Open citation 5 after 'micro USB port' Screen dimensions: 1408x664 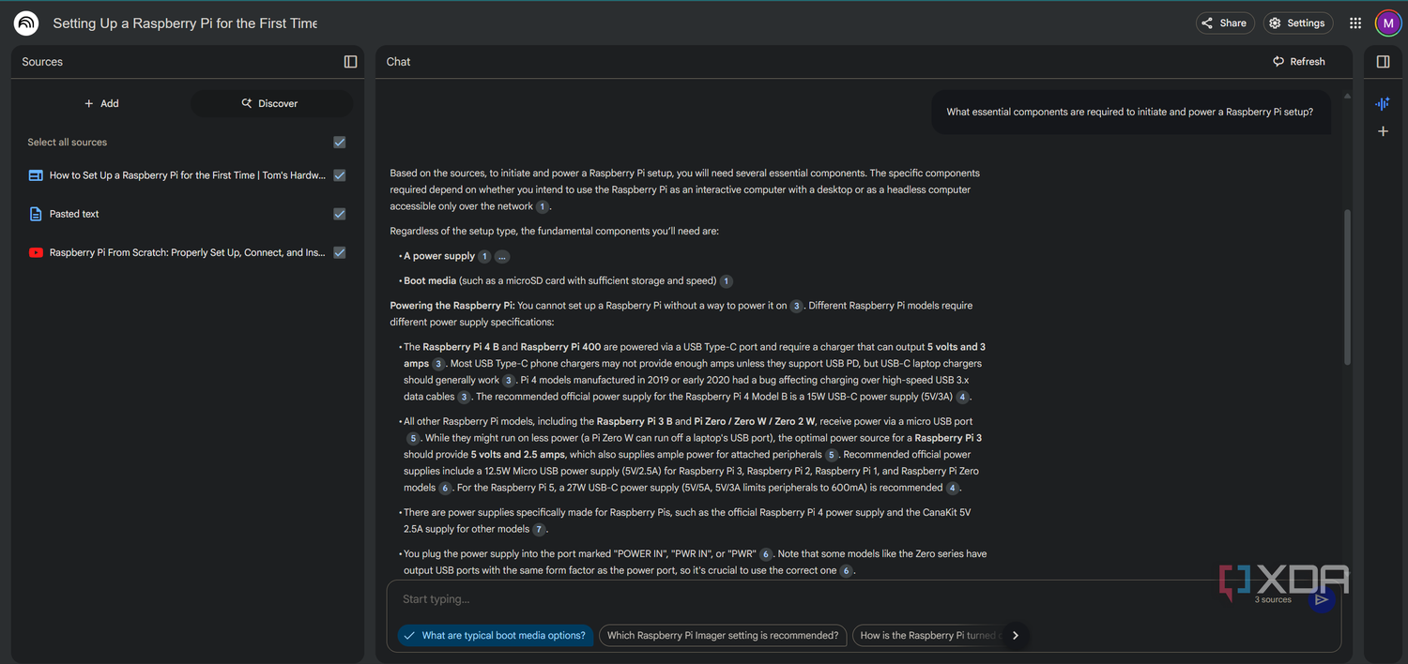[x=413, y=438]
